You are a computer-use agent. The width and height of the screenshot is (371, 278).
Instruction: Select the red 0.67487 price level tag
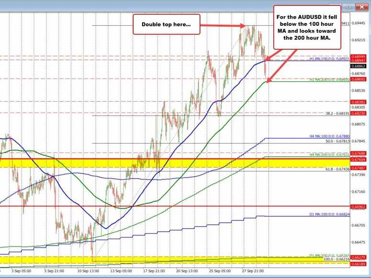point(359,168)
